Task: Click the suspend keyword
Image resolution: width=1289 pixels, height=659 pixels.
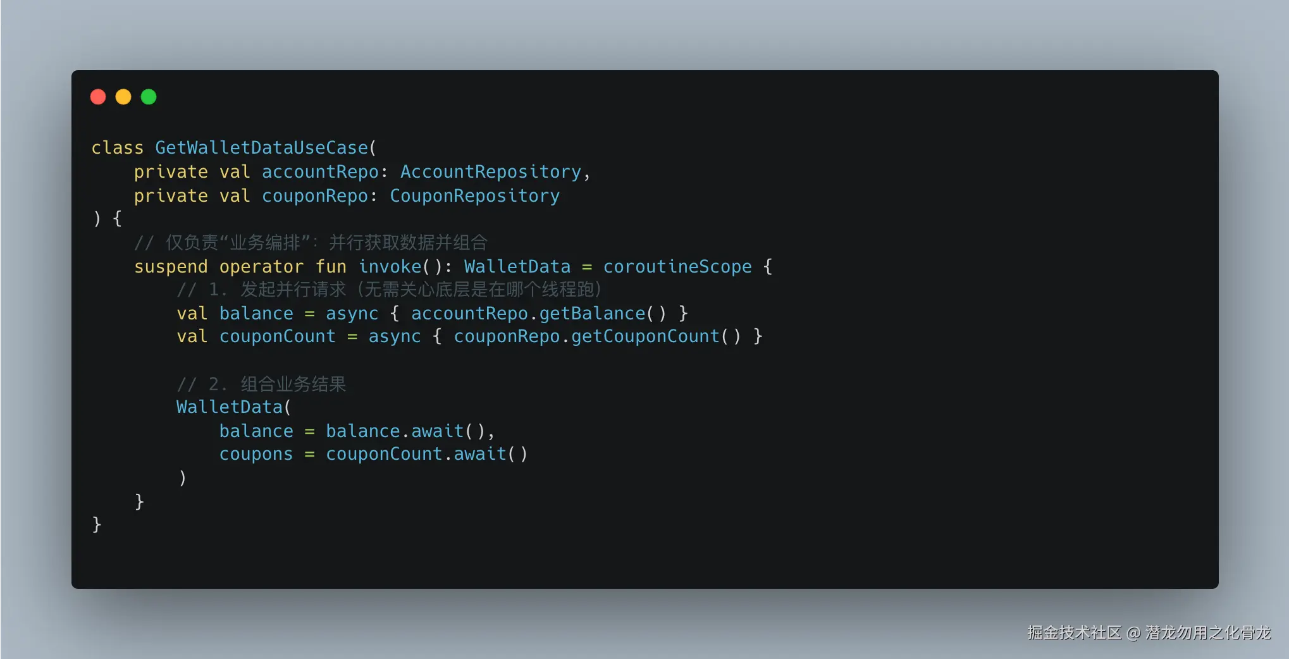Action: 171,266
